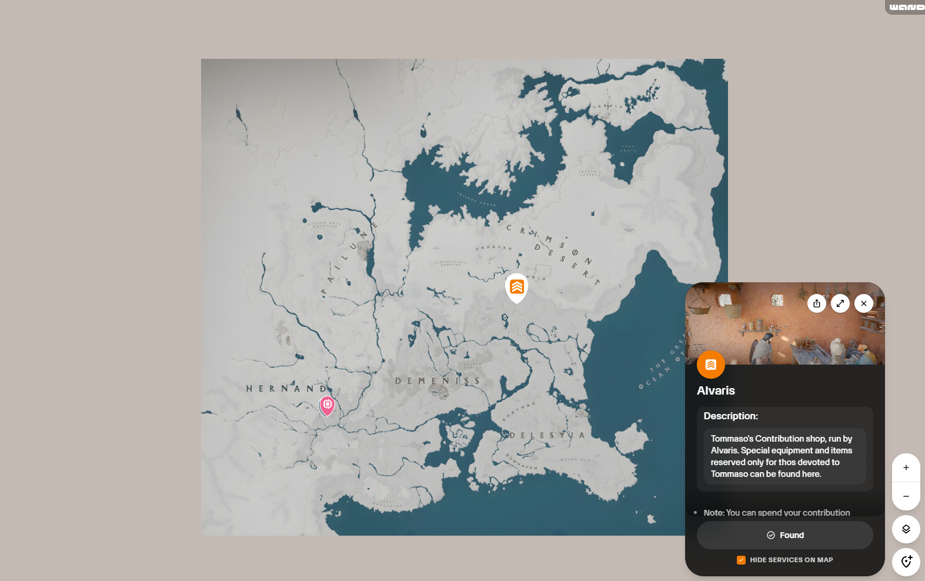Share the Alvaris location
This screenshot has height=581, width=925.
tap(817, 303)
